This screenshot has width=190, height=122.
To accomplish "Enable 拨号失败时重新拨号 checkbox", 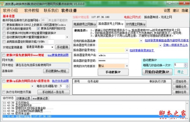I will [x=4, y=29].
